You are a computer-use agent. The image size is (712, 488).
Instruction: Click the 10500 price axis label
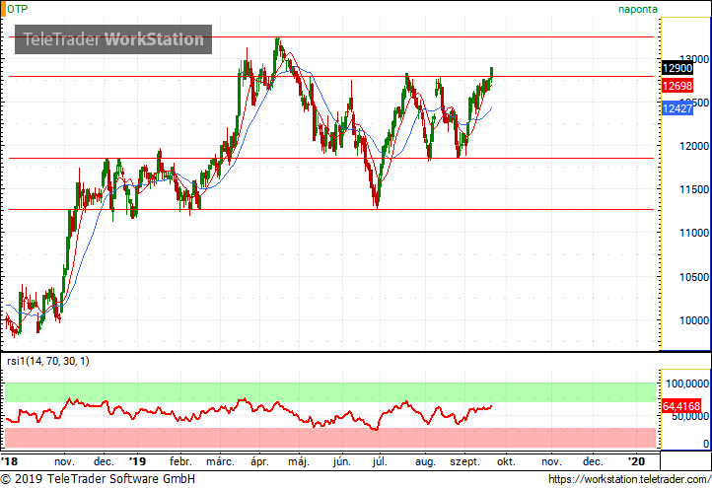click(x=694, y=276)
